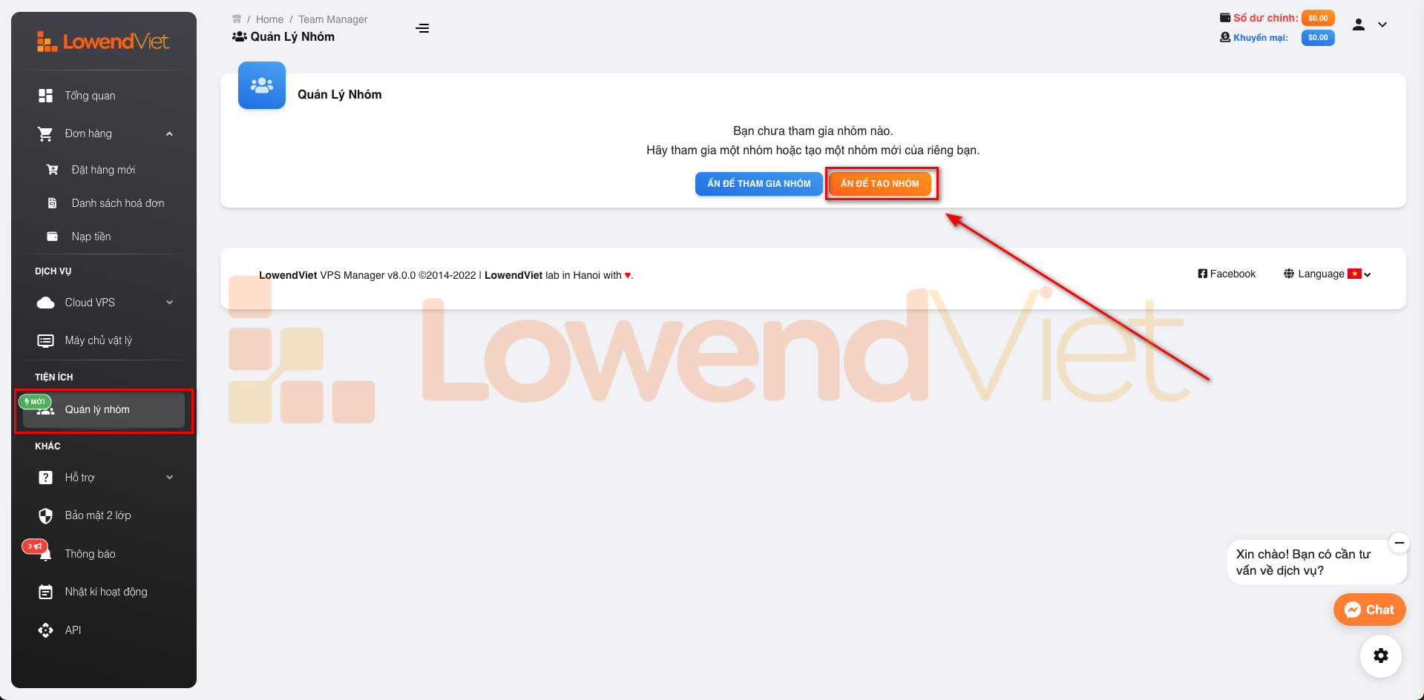This screenshot has height=700, width=1424.
Task: Open the settings gear icon
Action: [1380, 656]
